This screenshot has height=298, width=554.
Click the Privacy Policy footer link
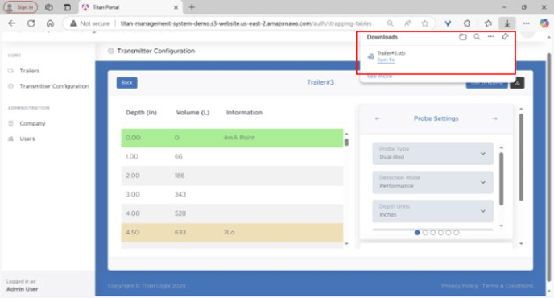(459, 286)
